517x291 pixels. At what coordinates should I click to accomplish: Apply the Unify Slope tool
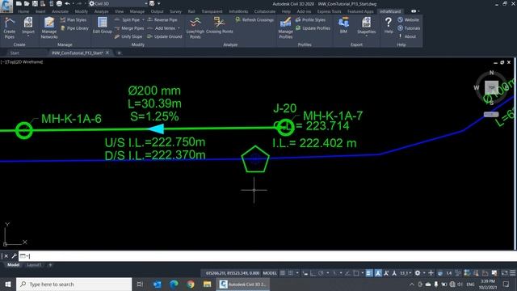(x=128, y=36)
